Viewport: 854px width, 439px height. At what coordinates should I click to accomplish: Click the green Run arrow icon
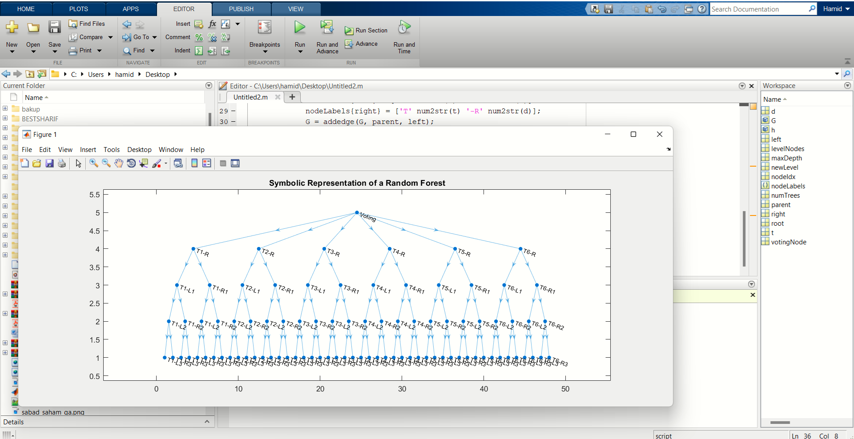[x=300, y=28]
